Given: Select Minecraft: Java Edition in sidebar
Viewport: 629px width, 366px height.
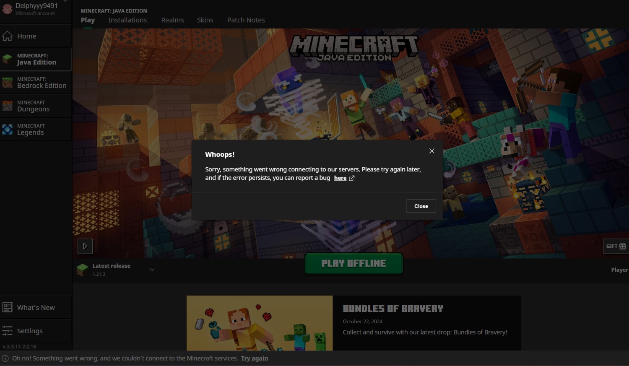Looking at the screenshot, I should (x=36, y=59).
